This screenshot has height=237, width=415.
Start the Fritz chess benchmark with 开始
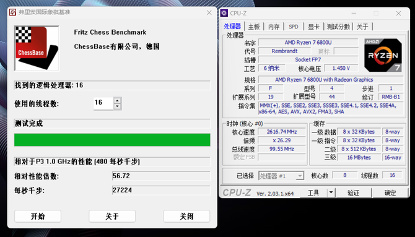pyautogui.click(x=38, y=217)
